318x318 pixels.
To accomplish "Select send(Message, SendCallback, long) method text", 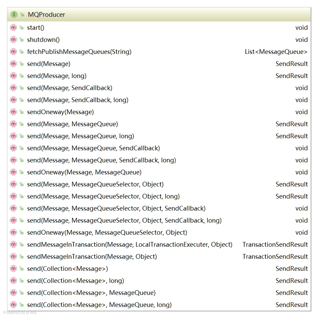I will [78, 100].
